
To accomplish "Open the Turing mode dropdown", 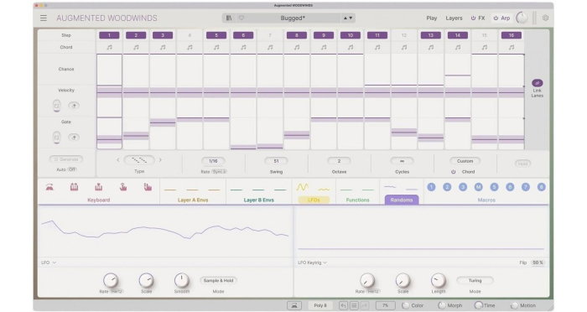I will [x=475, y=280].
